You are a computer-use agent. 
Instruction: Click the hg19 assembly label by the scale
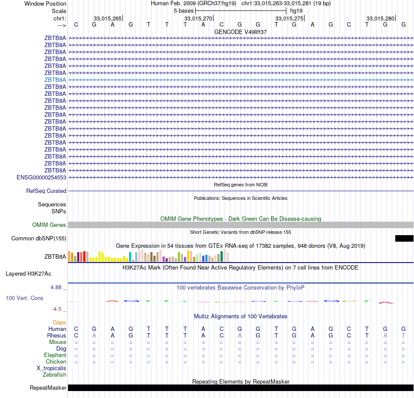coord(296,11)
